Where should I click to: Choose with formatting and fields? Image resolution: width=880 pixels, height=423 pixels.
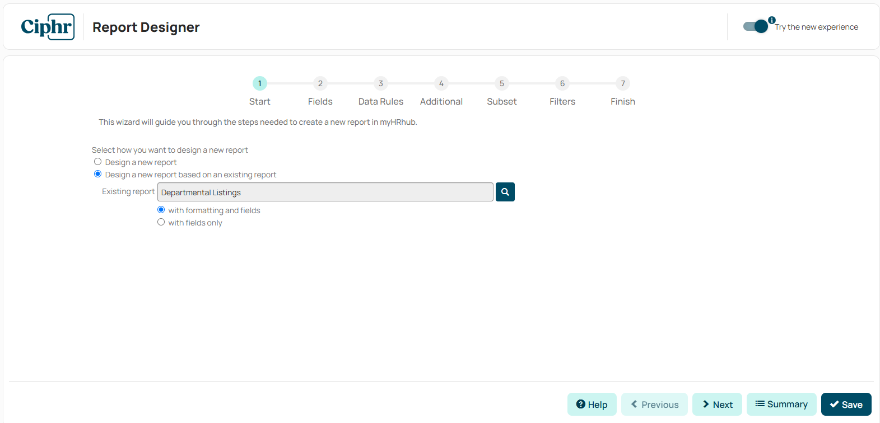point(161,210)
